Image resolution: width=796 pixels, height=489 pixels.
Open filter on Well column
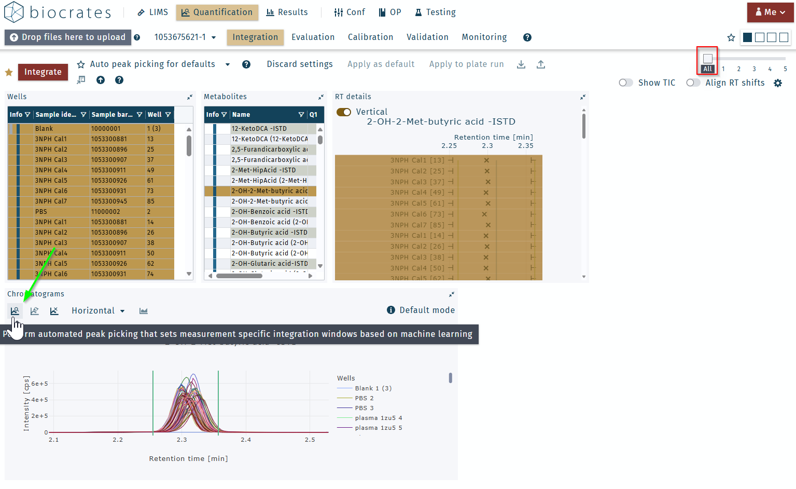tap(168, 115)
